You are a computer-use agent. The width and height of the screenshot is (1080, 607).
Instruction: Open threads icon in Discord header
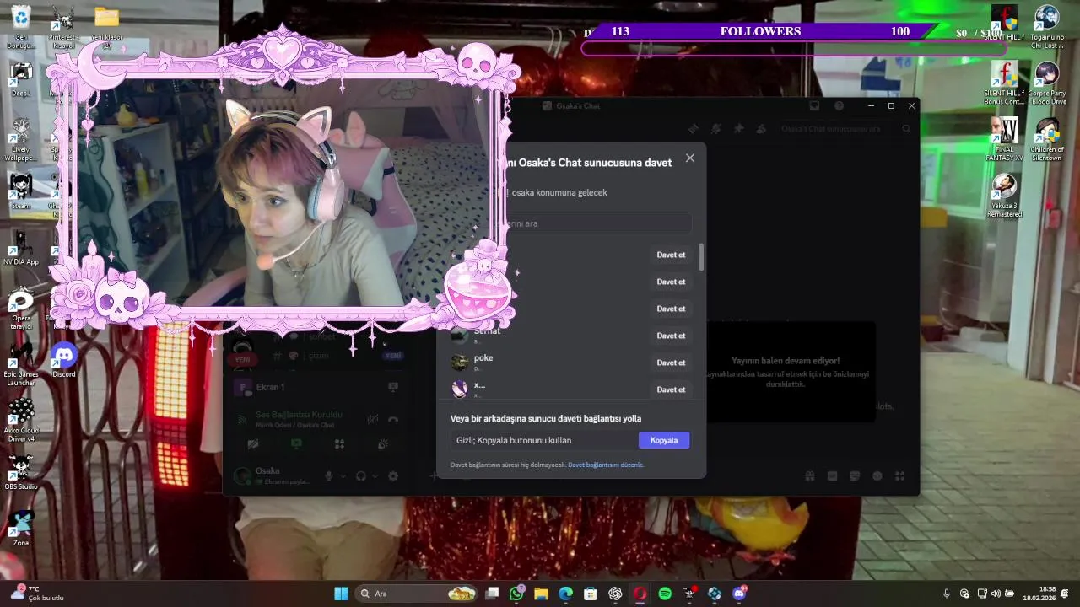694,129
